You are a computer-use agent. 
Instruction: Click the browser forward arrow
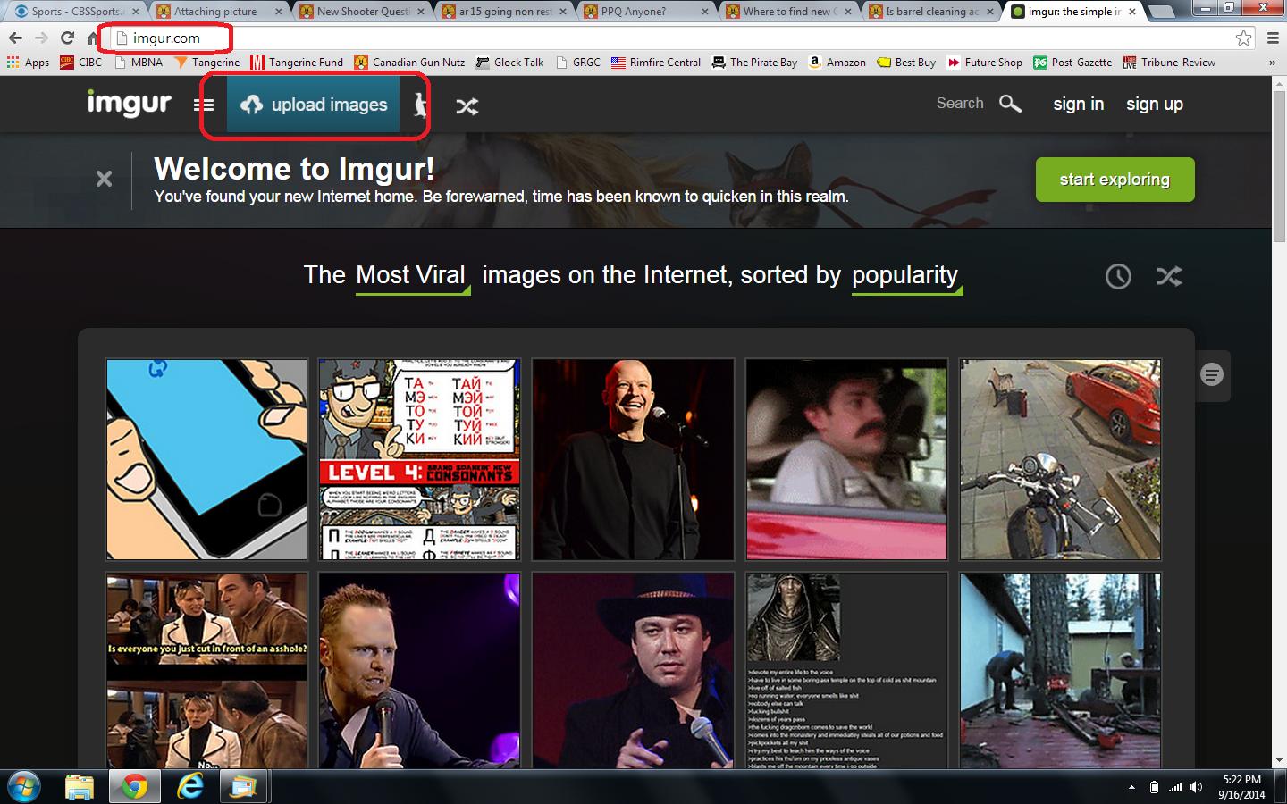[41, 38]
